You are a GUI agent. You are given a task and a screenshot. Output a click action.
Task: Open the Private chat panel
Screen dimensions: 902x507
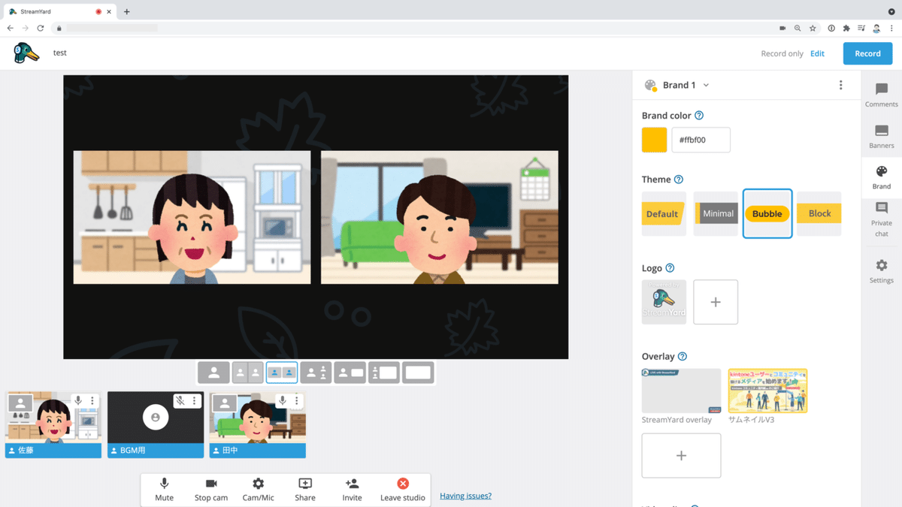(882, 219)
